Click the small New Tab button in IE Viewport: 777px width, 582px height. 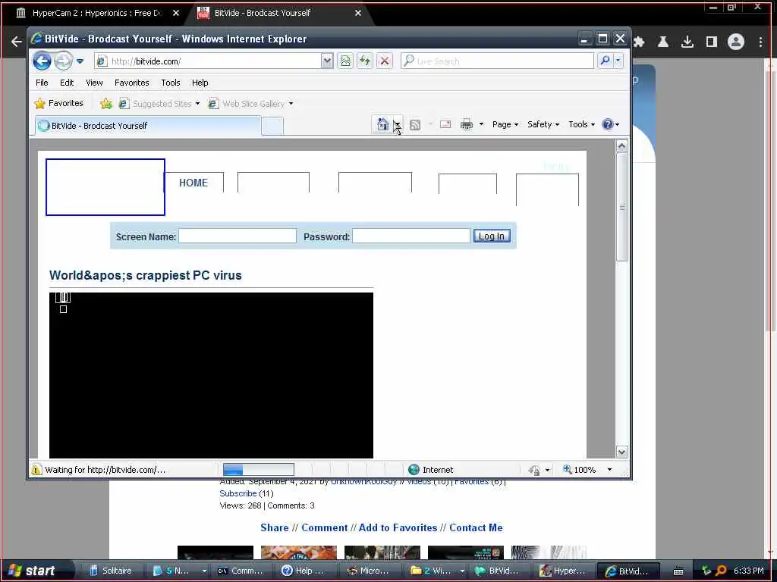click(272, 127)
